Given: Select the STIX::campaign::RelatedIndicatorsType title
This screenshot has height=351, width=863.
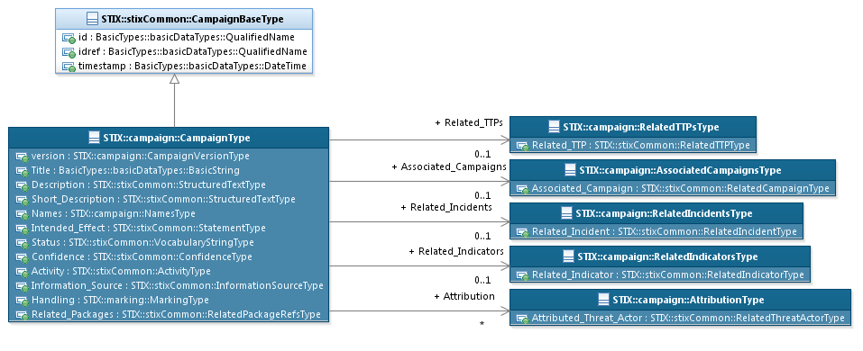Looking at the screenshot, I should [667, 256].
